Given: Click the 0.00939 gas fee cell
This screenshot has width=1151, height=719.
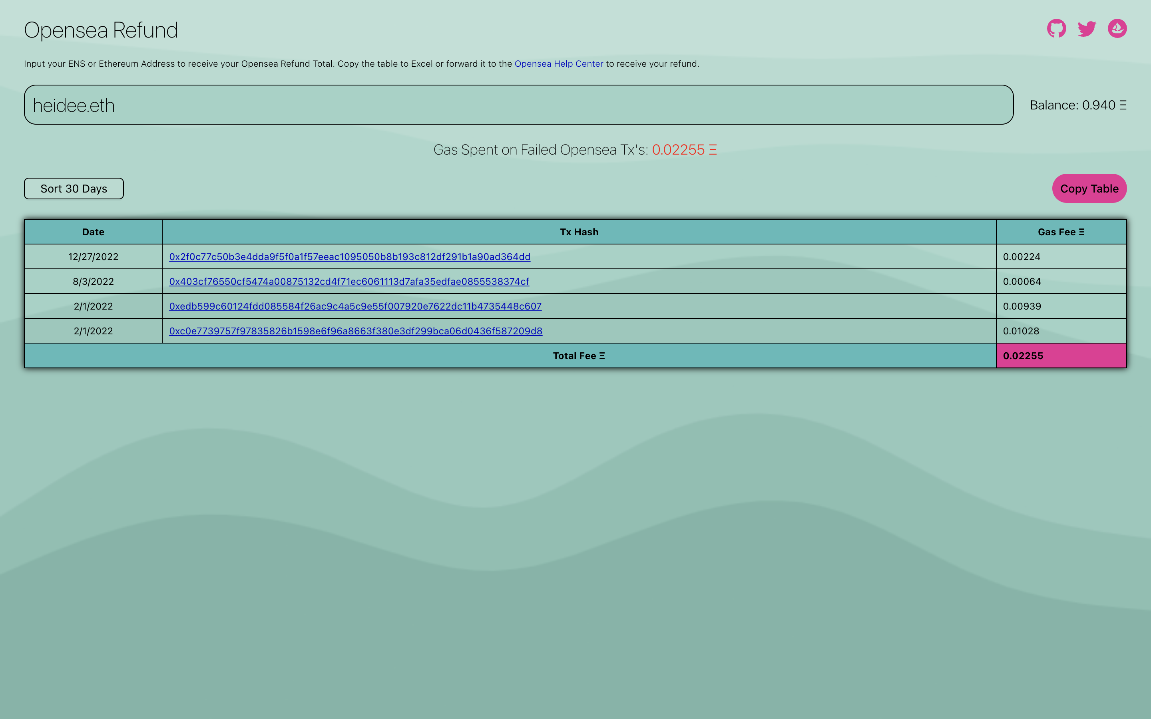Looking at the screenshot, I should click(1022, 306).
